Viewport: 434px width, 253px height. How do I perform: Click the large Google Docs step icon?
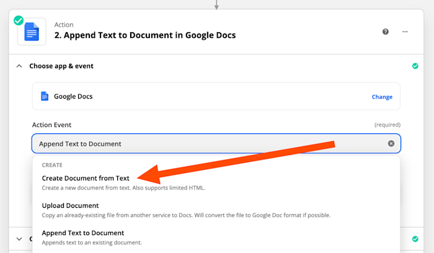(32, 32)
